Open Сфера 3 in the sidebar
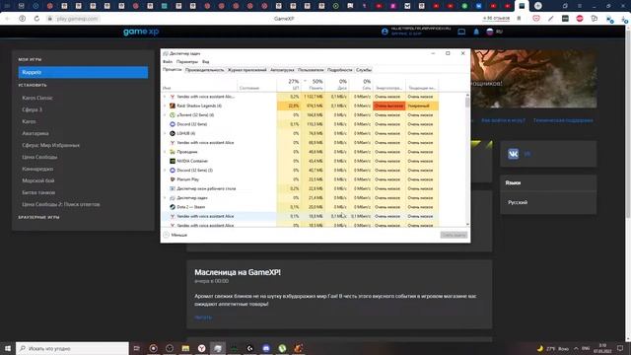Screen dimensions: 631x355 point(33,109)
